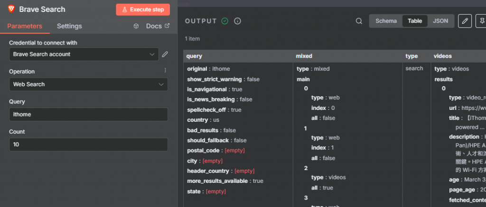Viewport: 486px width, 207px height.
Task: Click the 'index : 1' entry
Action: (x=323, y=148)
